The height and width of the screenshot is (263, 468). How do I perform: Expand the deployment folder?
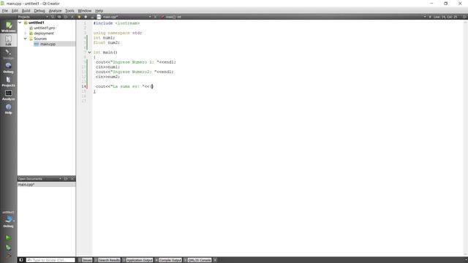point(26,33)
